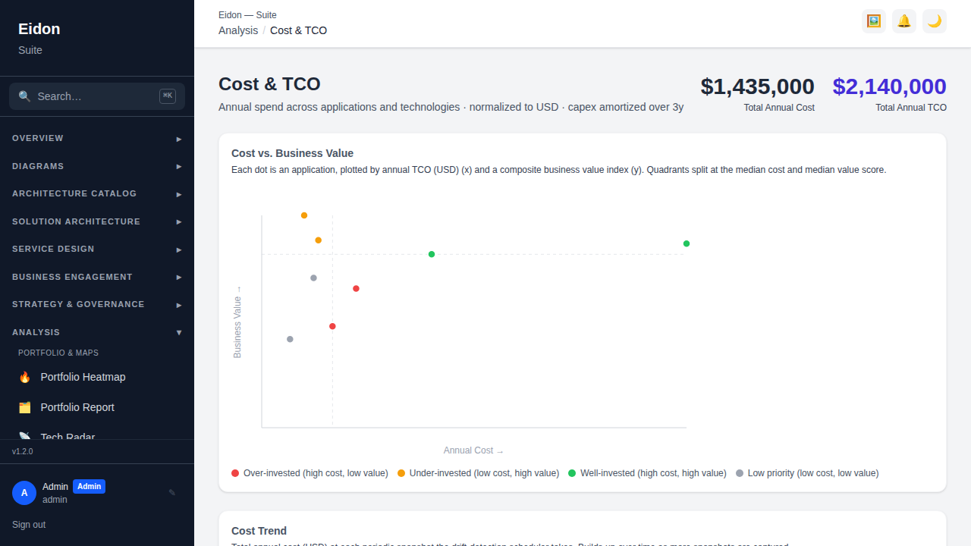Screen dimensions: 971x546
Task: Click the top orange dot on chart
Action: (x=304, y=215)
